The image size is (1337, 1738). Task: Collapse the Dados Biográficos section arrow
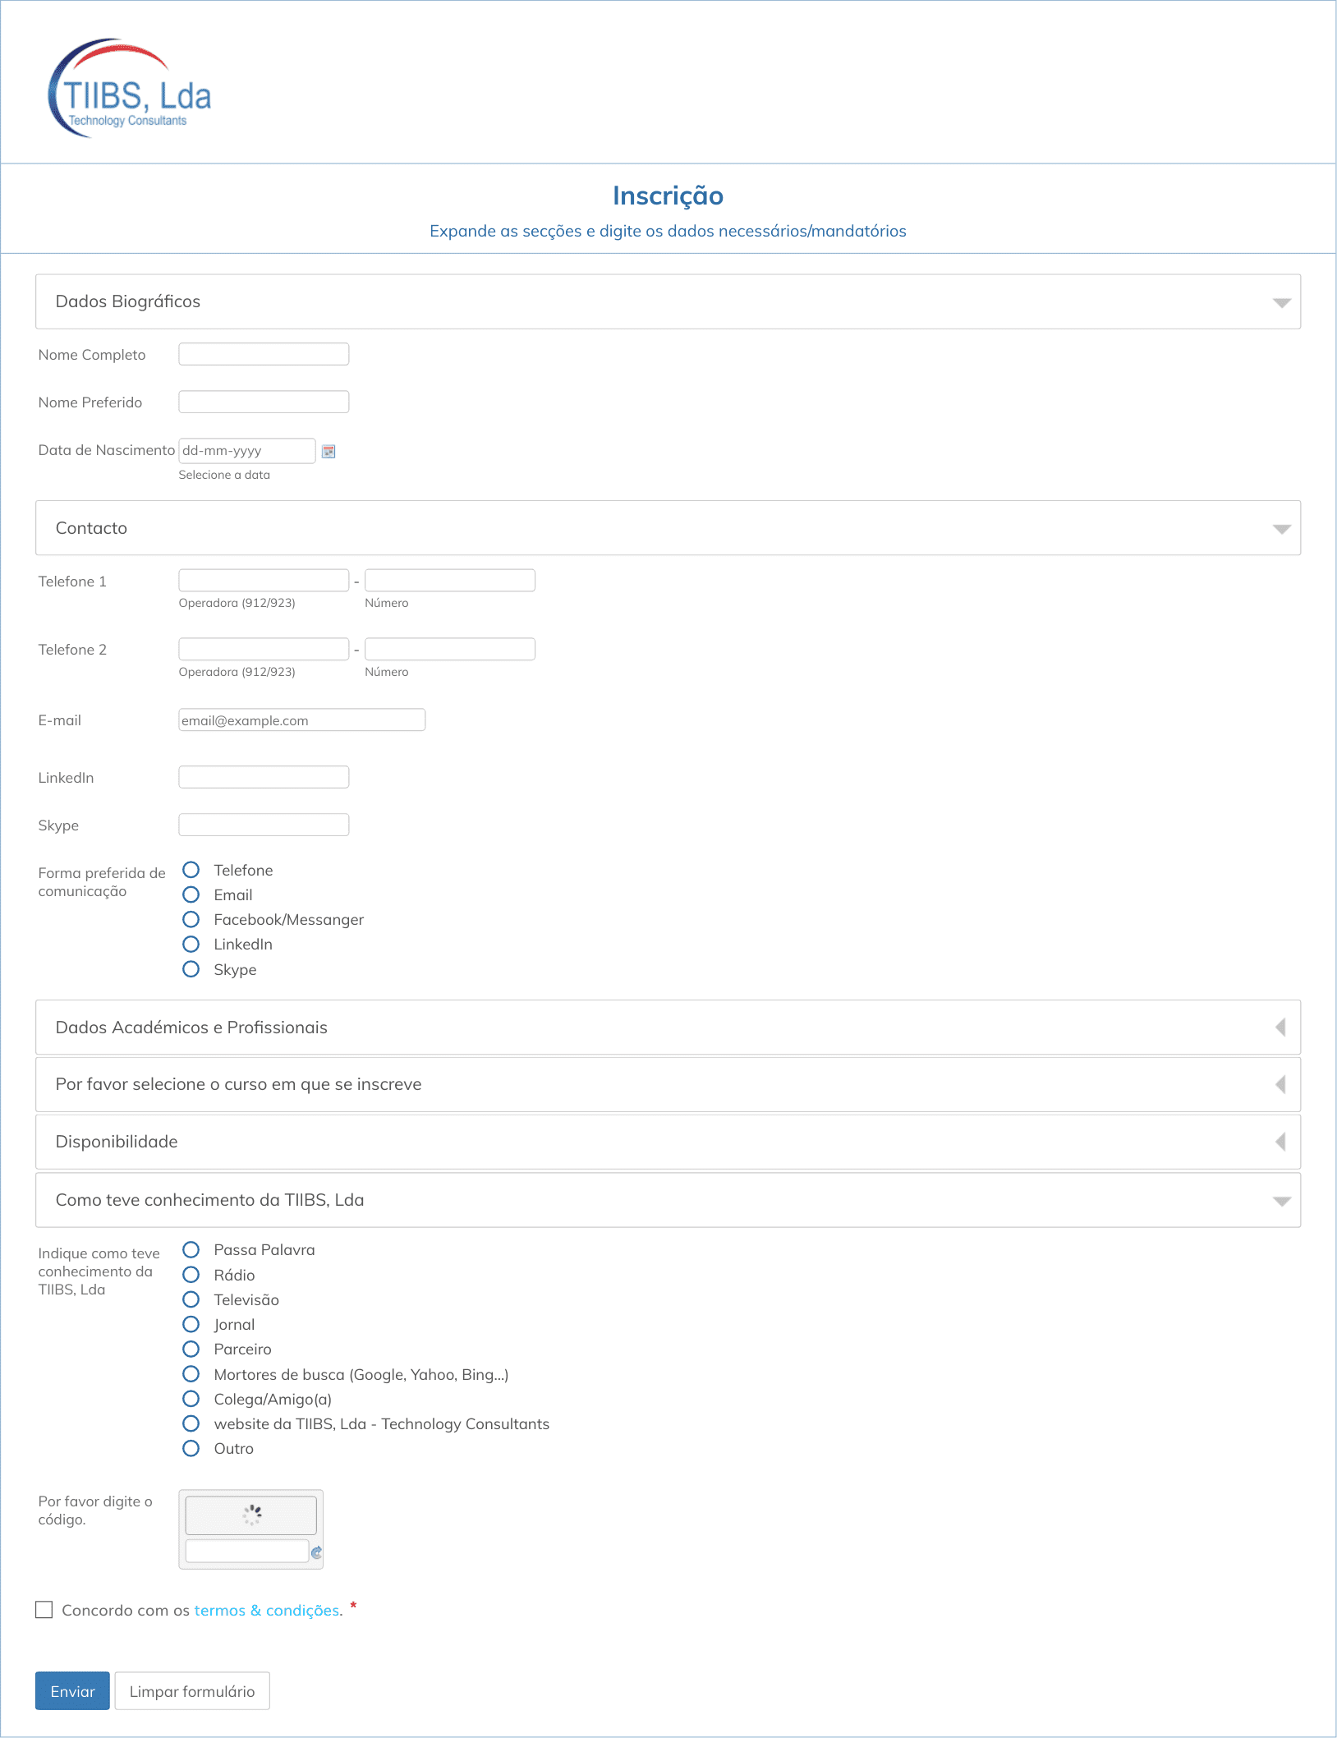pyautogui.click(x=1281, y=302)
